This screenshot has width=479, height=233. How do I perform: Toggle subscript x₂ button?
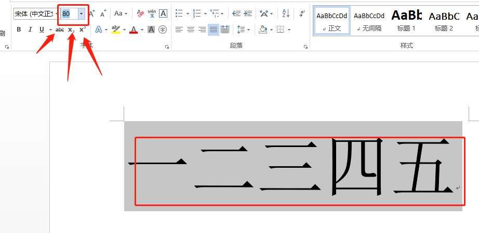71,30
